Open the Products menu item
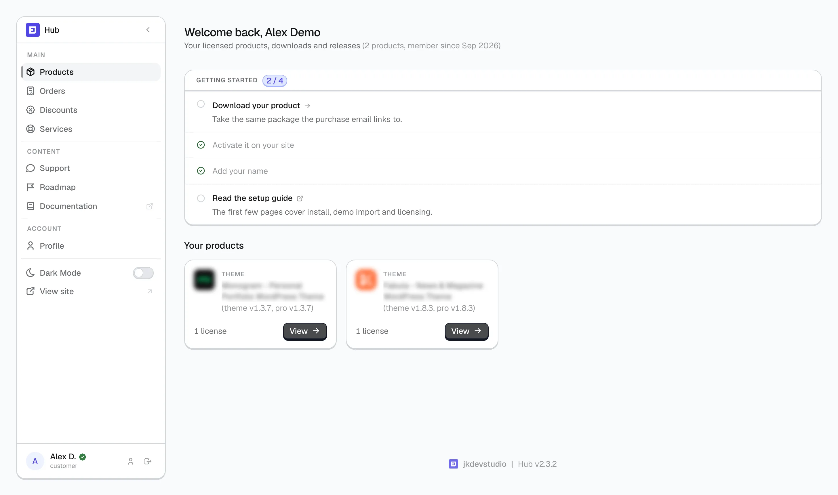Viewport: 838px width, 495px height. [x=91, y=72]
